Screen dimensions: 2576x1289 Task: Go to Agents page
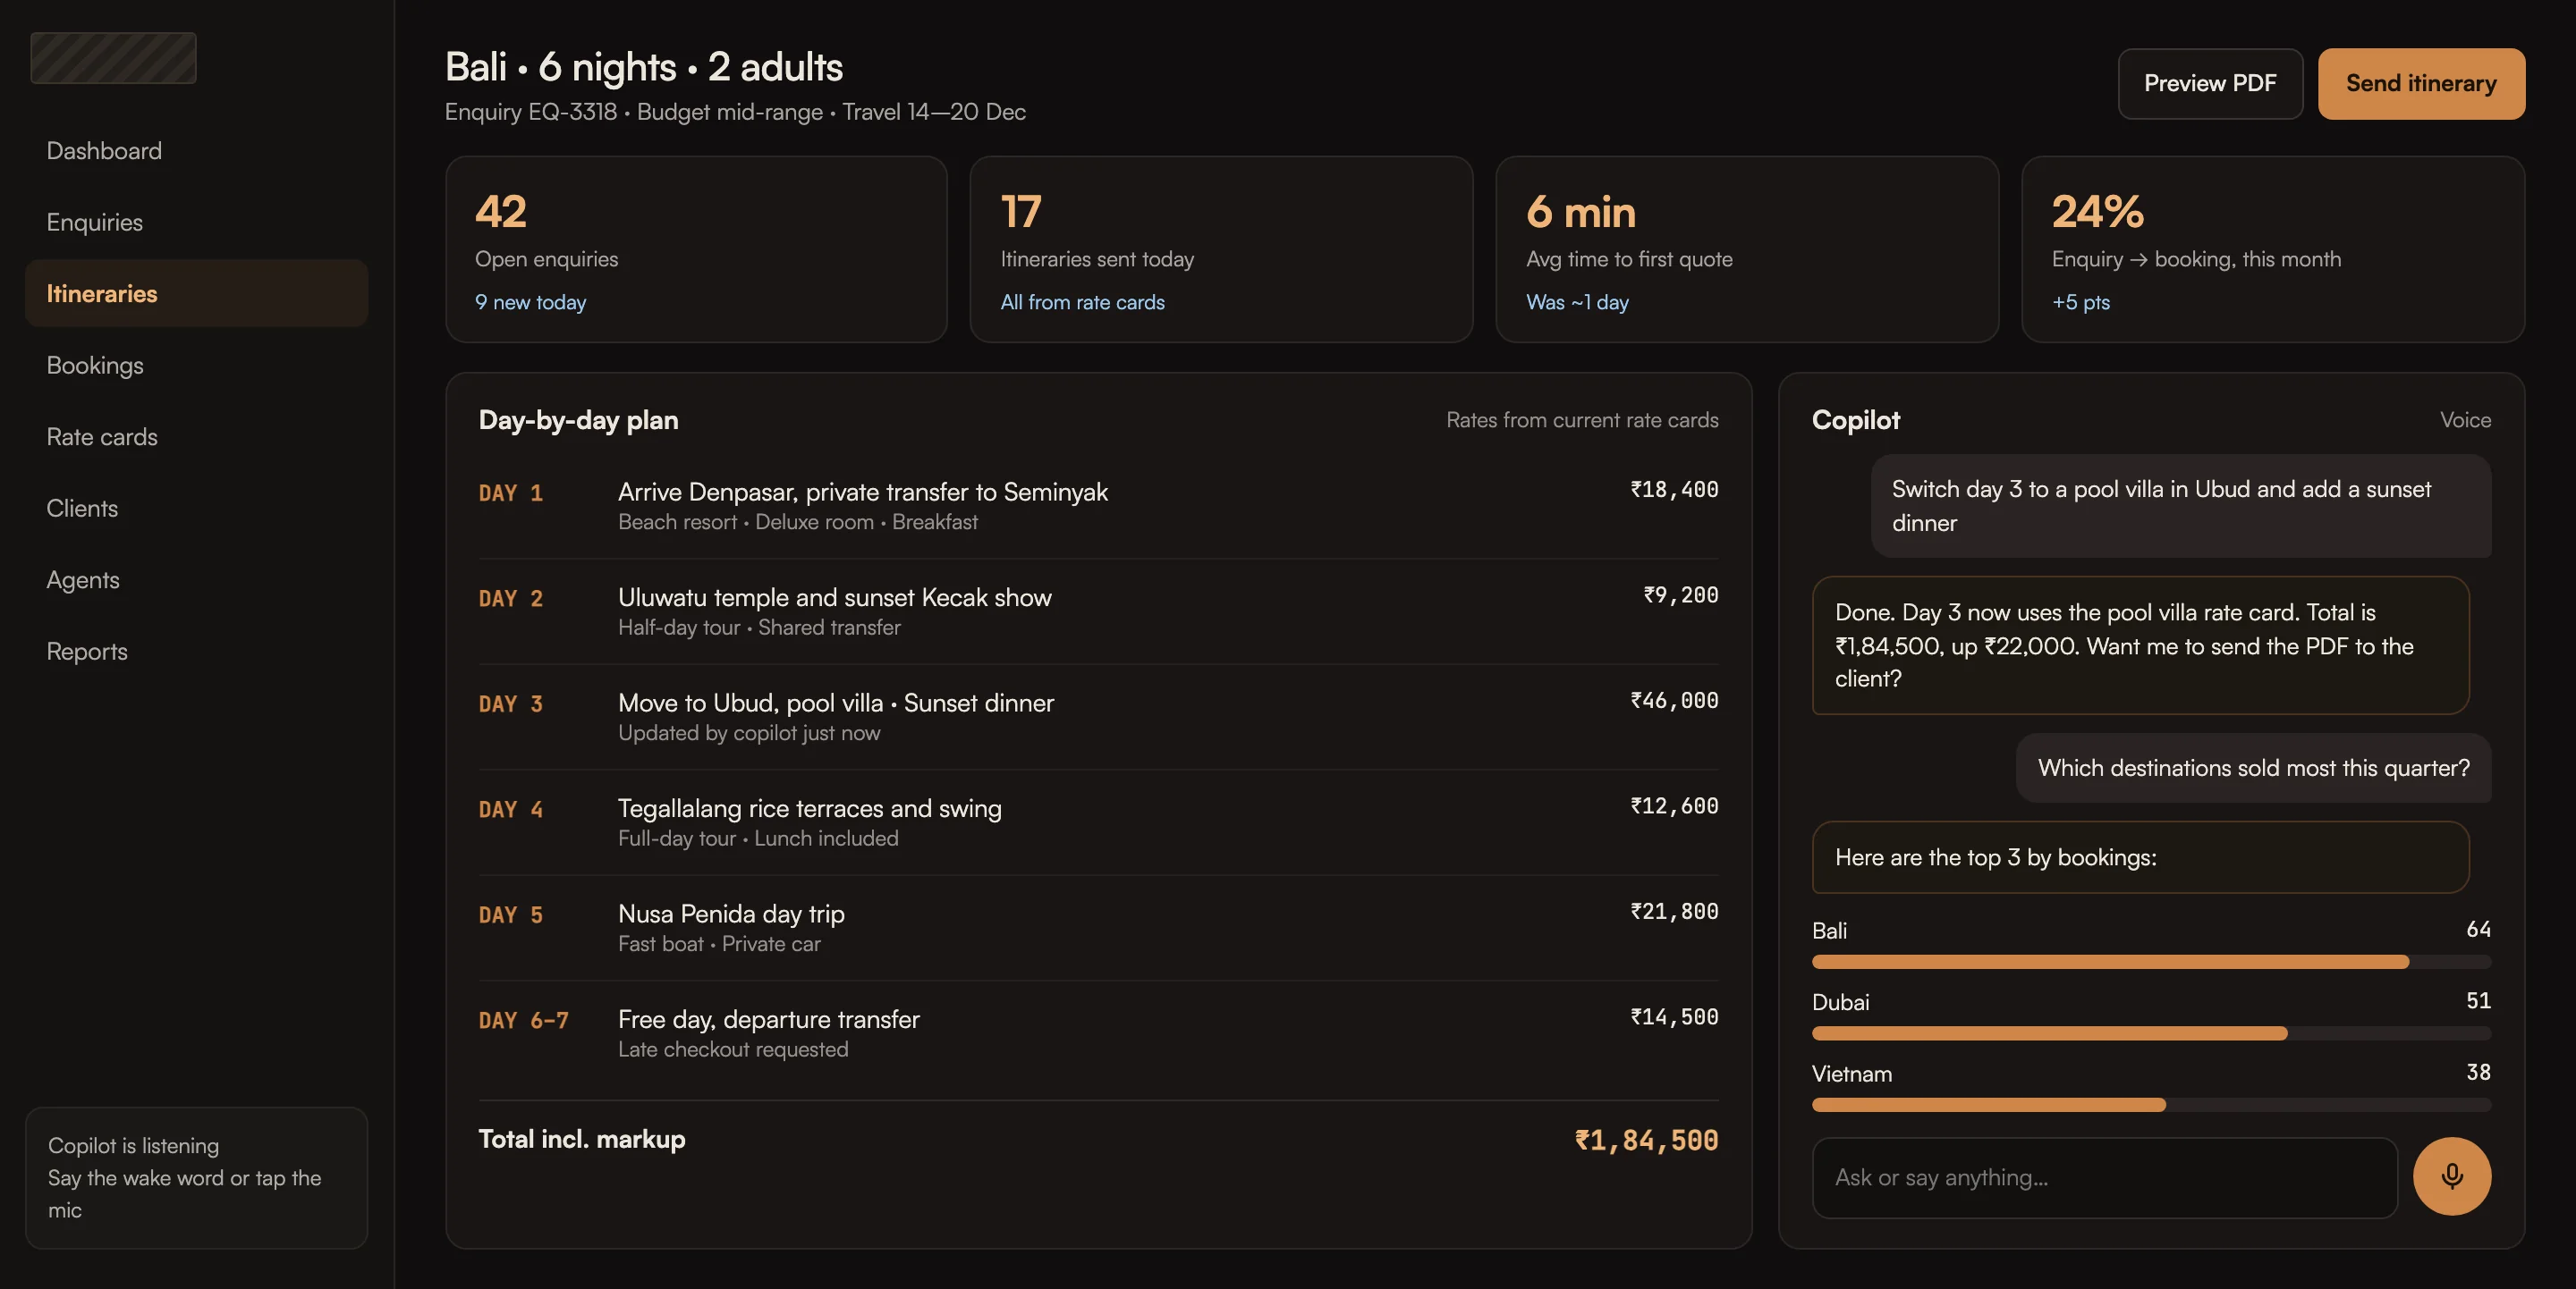tap(197, 579)
